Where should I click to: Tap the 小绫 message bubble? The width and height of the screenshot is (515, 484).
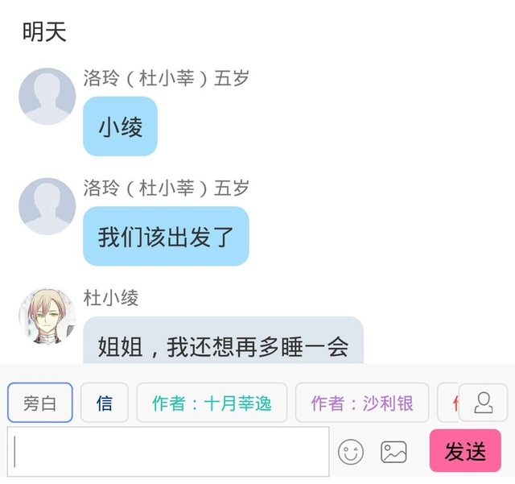coord(120,126)
